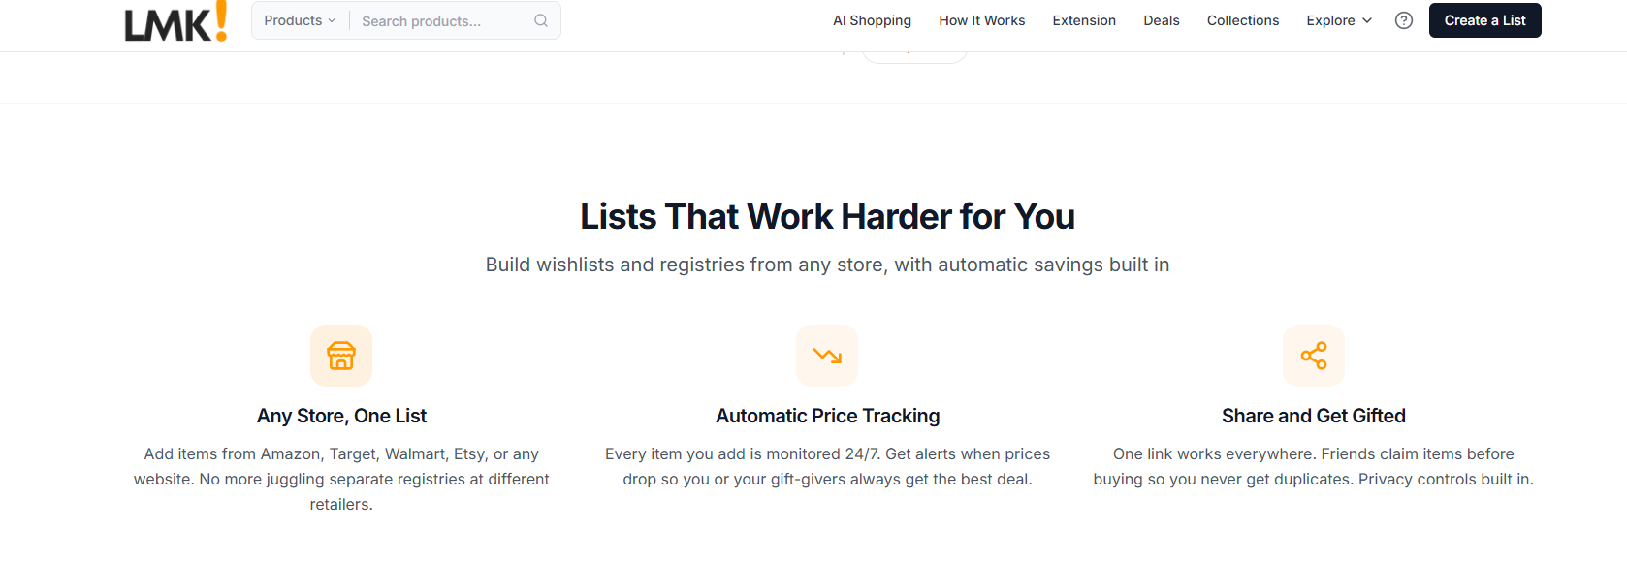Focus the Search products field
The image size is (1627, 562).
coord(444,20)
